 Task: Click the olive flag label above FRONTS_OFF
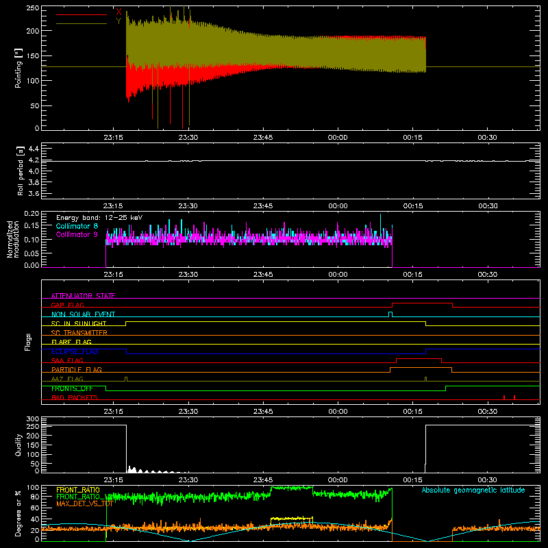pos(67,379)
